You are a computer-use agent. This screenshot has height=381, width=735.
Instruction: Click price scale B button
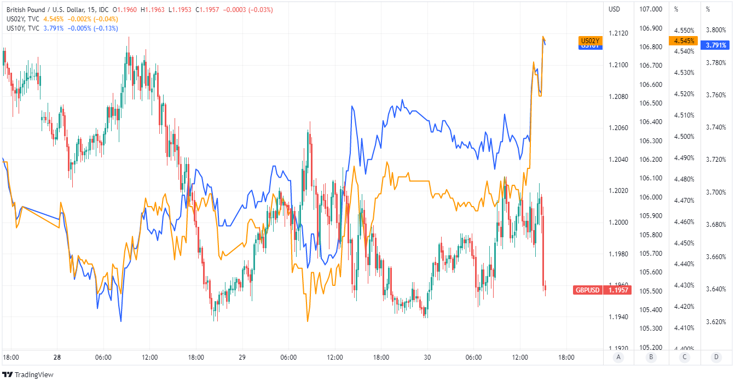tap(651, 357)
